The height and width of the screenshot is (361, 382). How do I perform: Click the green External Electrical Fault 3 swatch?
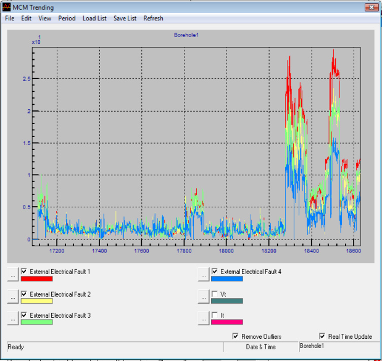coord(37,322)
